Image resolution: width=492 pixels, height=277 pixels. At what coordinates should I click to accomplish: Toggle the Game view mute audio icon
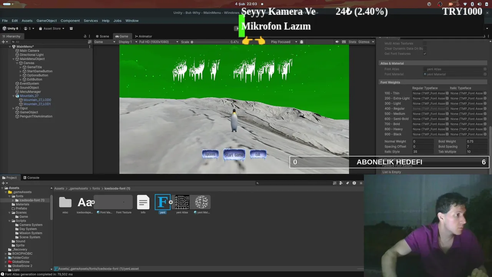337,42
